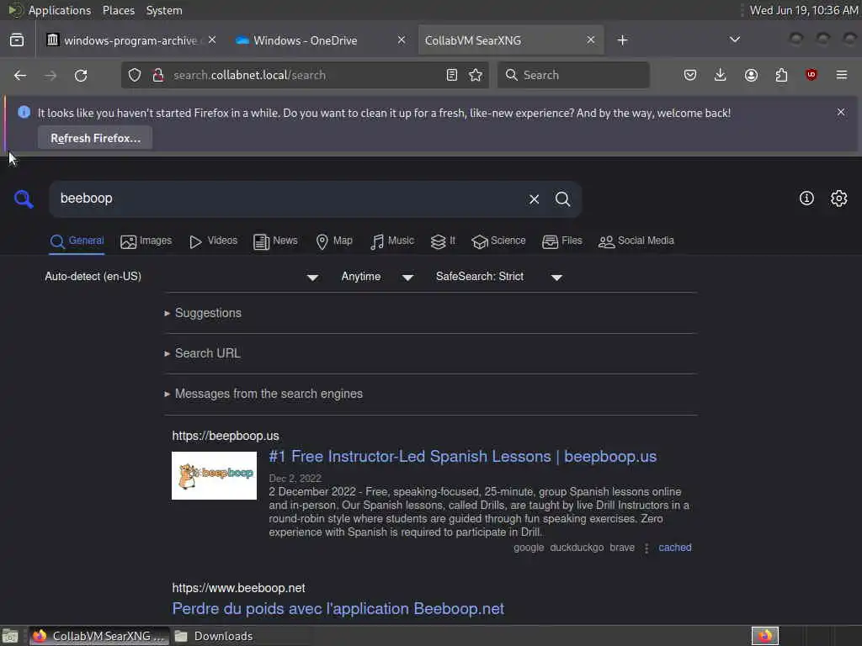The image size is (862, 646).
Task: Open Firefox hamburger menu
Action: (842, 75)
